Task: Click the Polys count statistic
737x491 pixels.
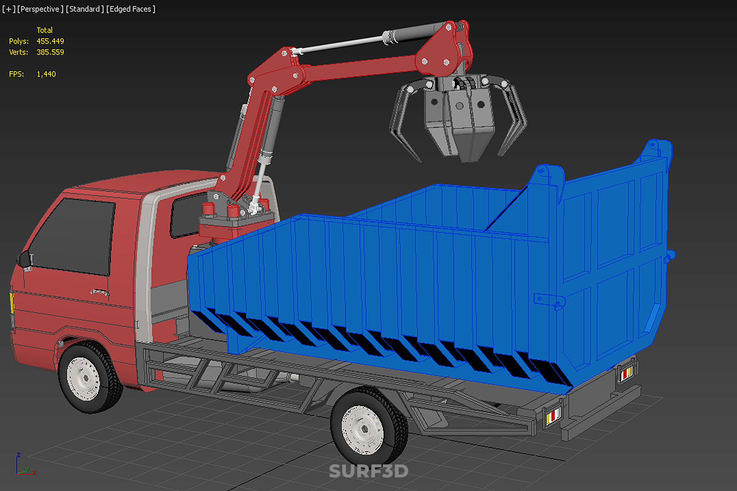Action: click(x=50, y=41)
